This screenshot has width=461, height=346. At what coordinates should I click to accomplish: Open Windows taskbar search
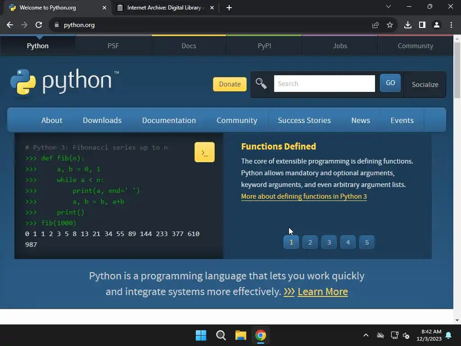tap(221, 335)
